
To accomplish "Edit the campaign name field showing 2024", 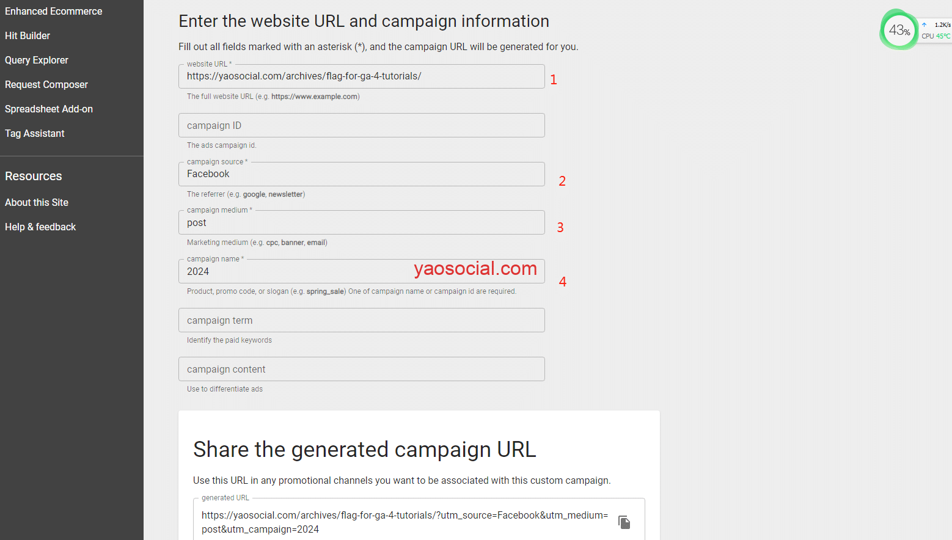I will coord(293,272).
